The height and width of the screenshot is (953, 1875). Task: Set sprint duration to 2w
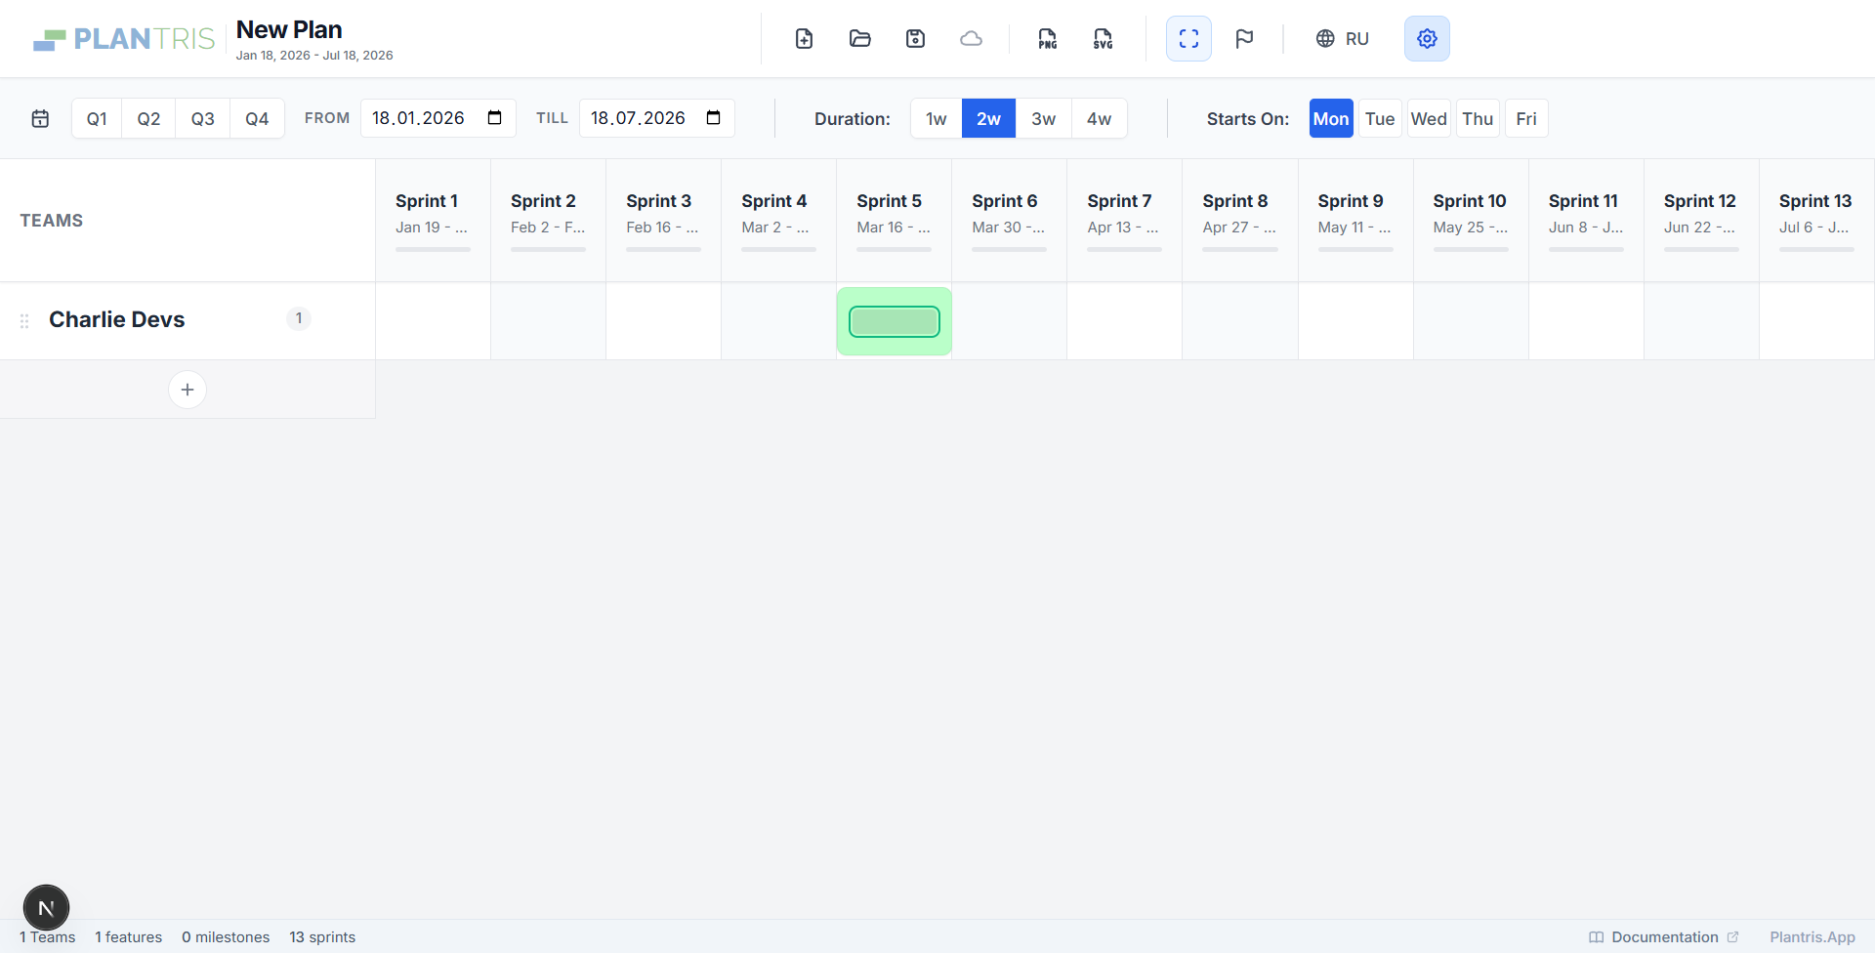[x=988, y=118]
